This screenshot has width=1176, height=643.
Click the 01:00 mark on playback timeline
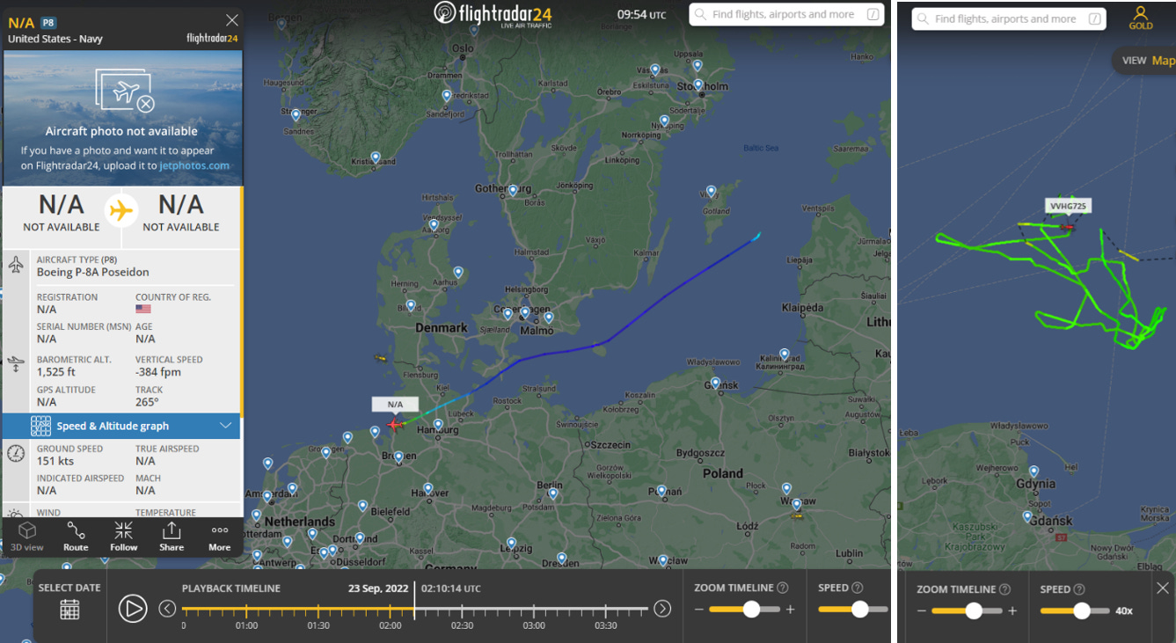coord(246,625)
